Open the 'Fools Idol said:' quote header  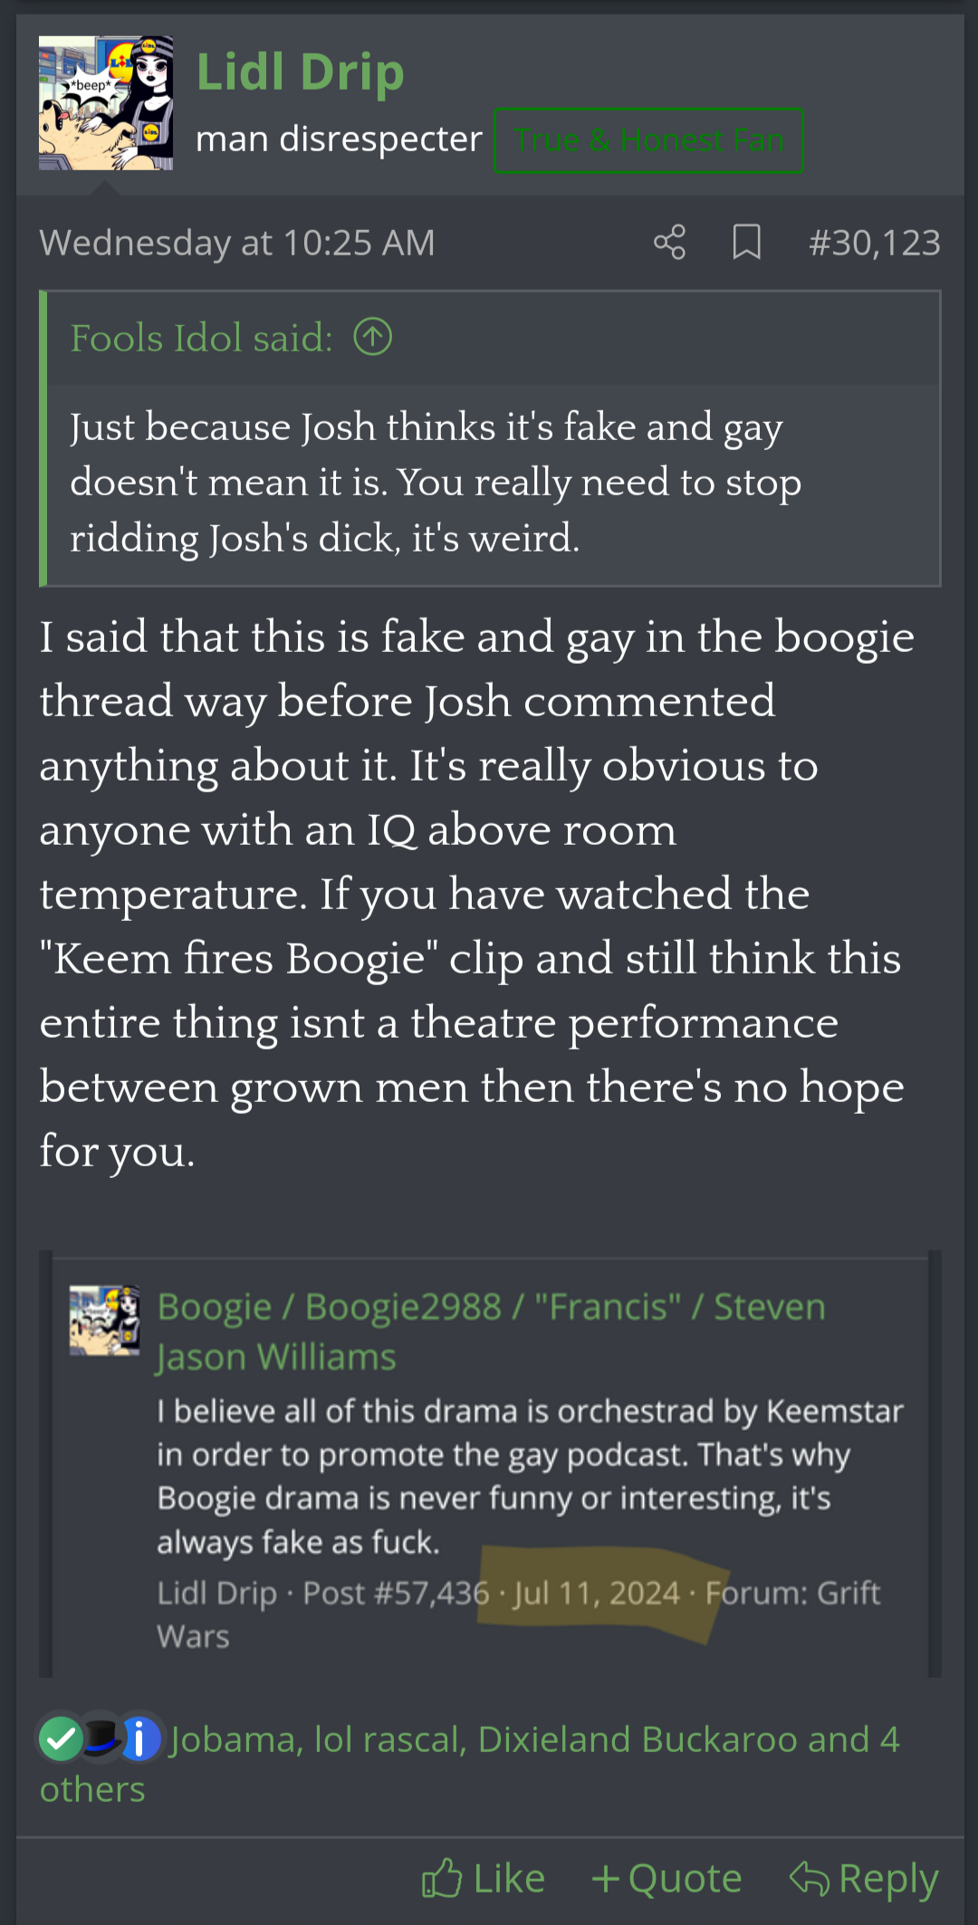point(202,338)
